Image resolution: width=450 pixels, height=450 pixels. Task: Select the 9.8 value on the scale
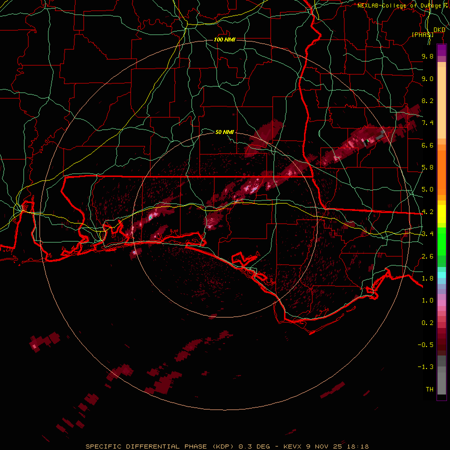(x=427, y=56)
